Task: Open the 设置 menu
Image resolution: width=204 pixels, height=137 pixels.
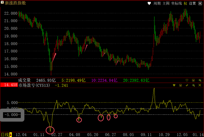Action: 193,3
